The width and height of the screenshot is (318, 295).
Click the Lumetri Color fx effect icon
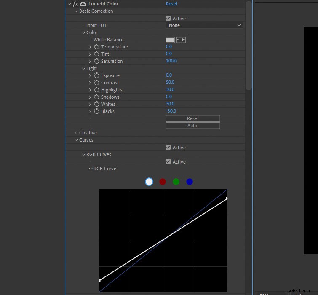click(x=76, y=4)
